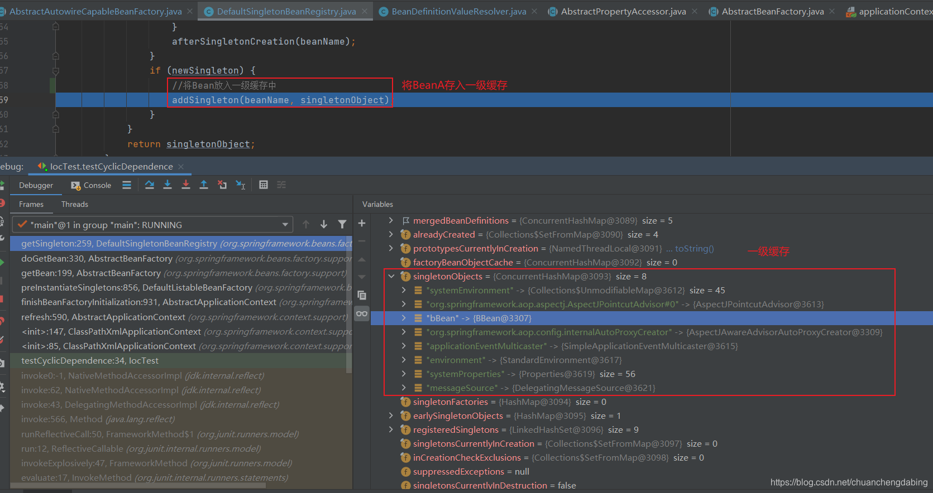Open the AbstractPropertyAccessor.java editor tab

(x=623, y=11)
